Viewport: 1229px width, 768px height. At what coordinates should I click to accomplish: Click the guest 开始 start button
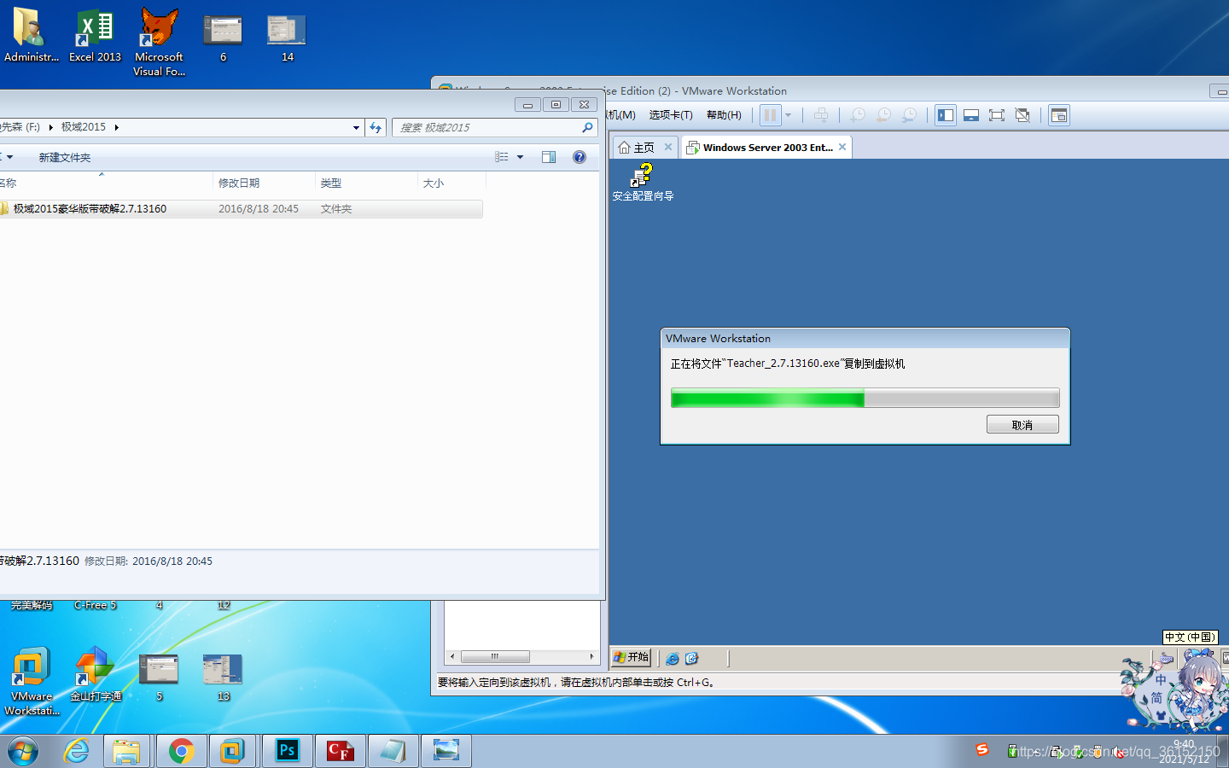click(x=632, y=657)
